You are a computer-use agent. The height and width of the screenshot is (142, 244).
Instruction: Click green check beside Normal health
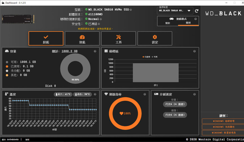(86, 19)
